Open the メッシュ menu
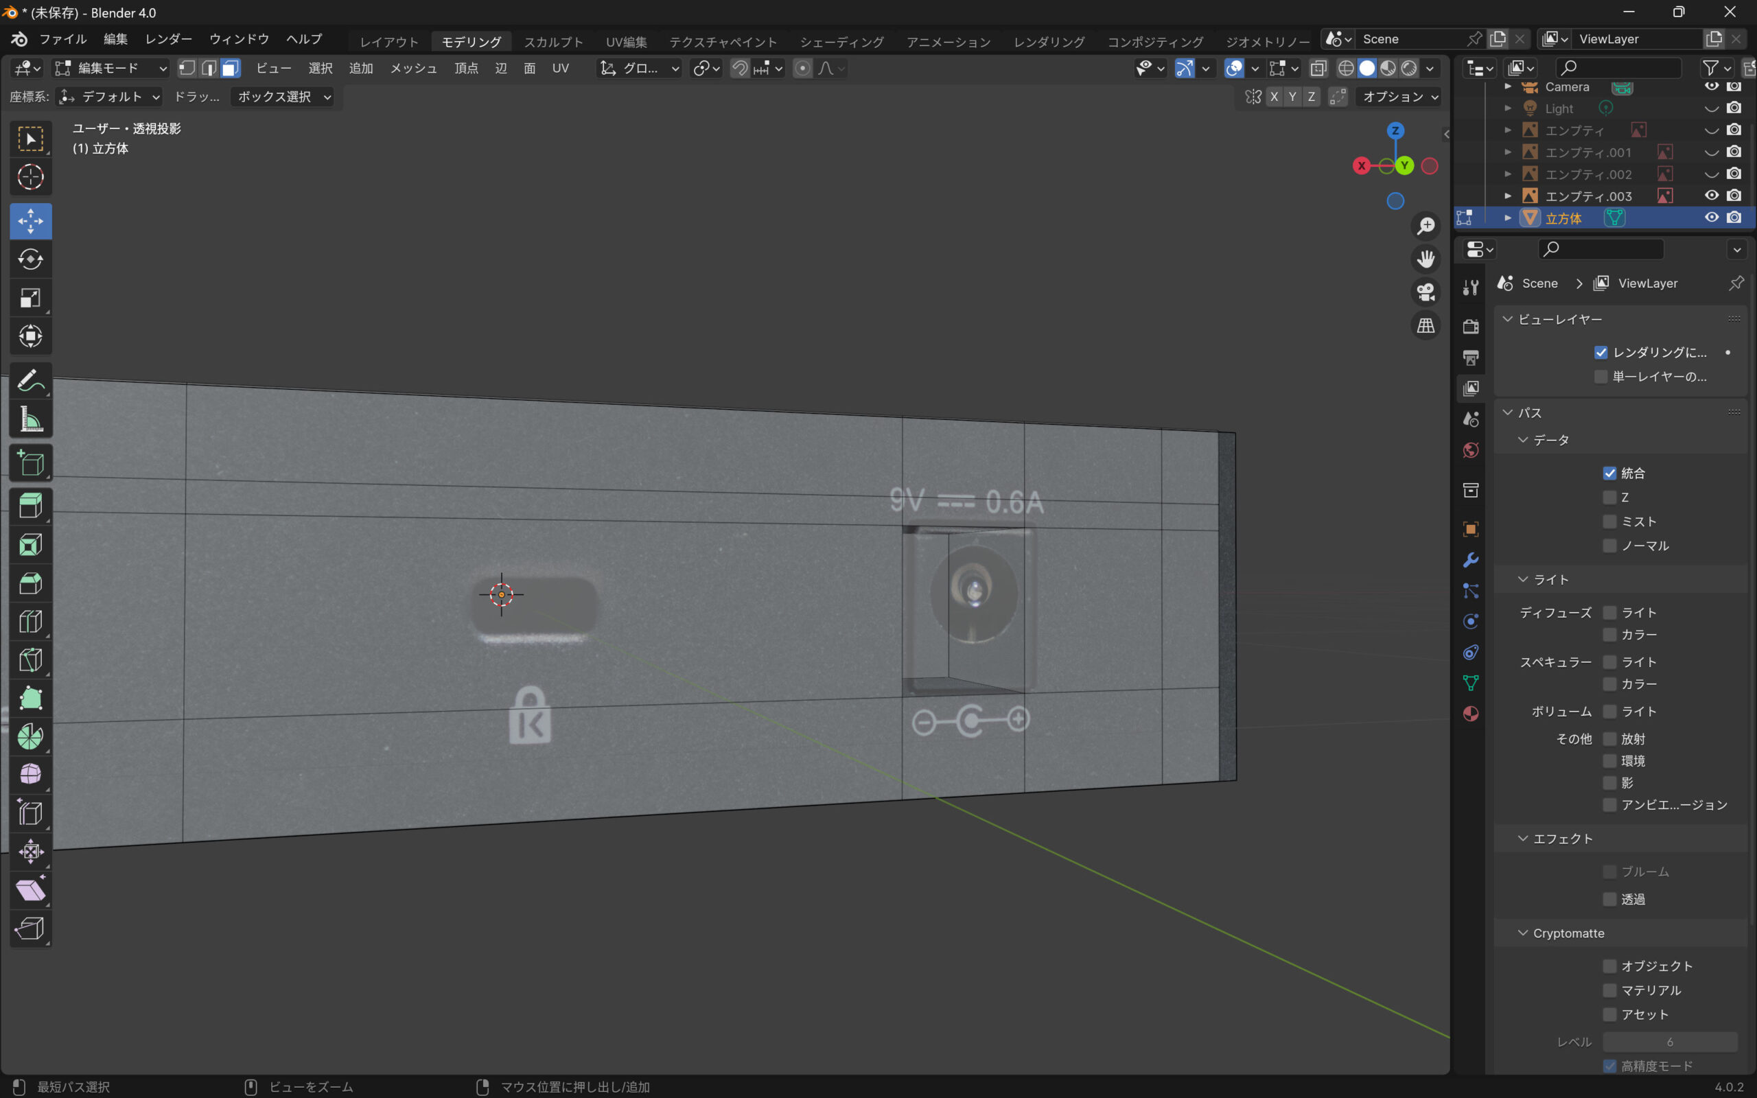 click(x=413, y=68)
